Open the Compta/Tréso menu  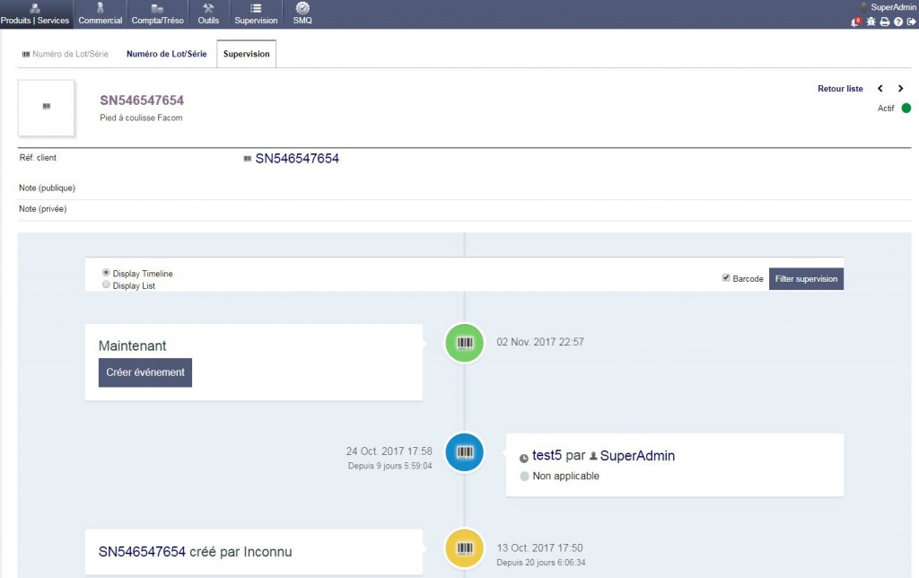pos(157,14)
